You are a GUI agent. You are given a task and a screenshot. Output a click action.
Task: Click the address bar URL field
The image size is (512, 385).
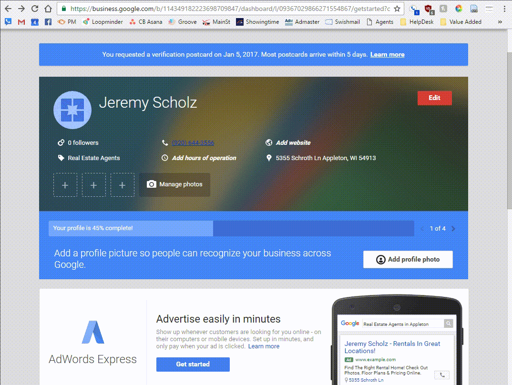point(230,9)
